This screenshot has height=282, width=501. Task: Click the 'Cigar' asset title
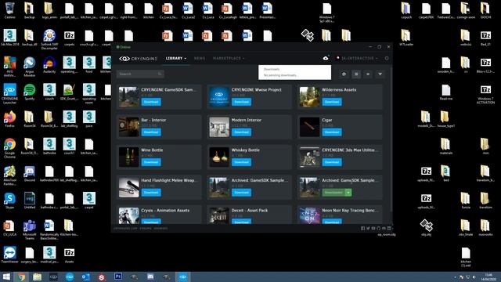(x=327, y=120)
